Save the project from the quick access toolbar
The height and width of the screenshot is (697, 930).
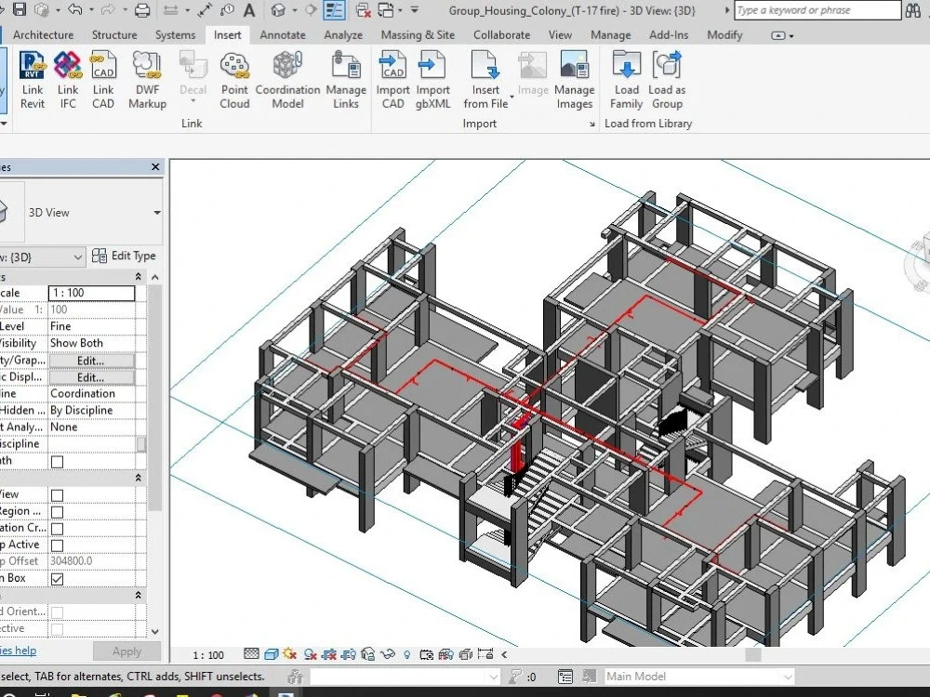pyautogui.click(x=19, y=9)
